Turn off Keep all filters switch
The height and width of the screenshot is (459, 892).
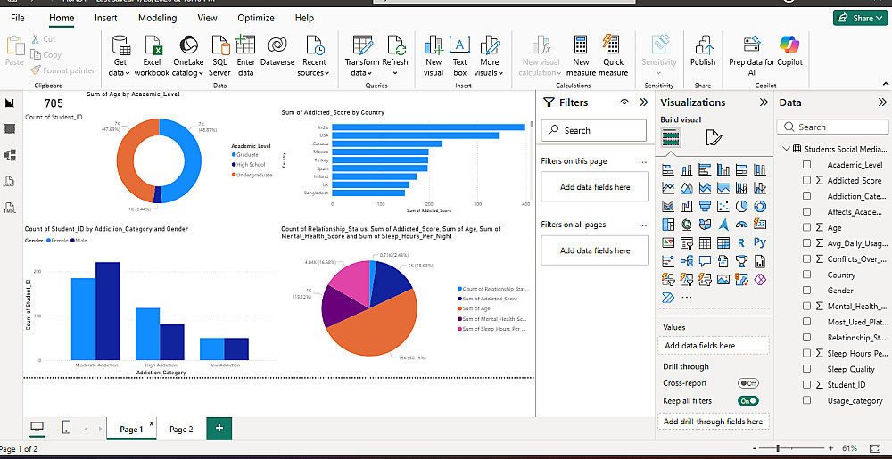748,400
